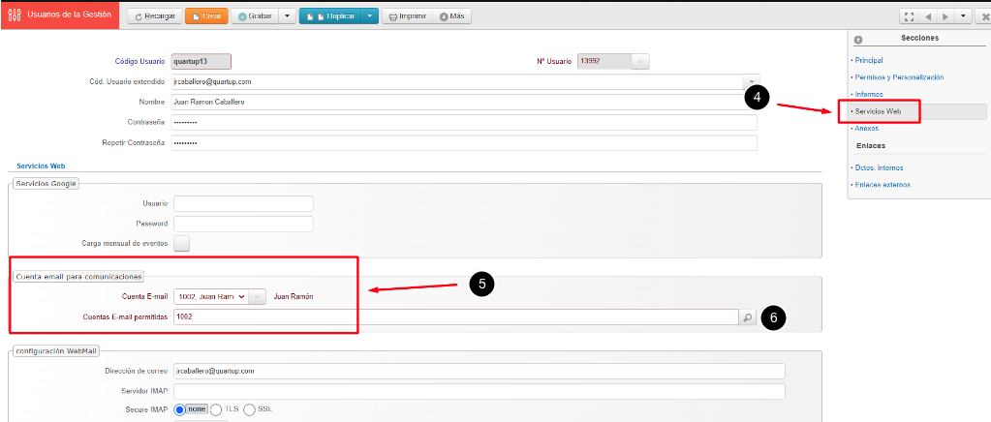Select the Servicios Web section

(x=878, y=111)
